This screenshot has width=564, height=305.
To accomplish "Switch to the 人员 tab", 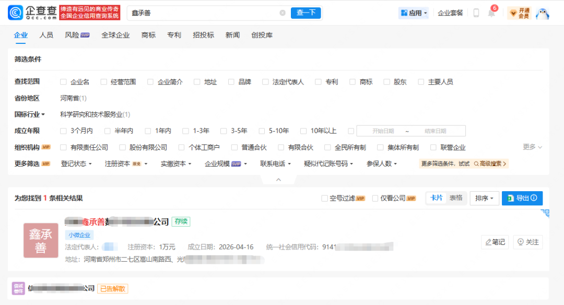I will 46,35.
